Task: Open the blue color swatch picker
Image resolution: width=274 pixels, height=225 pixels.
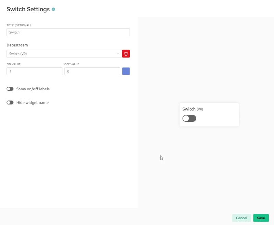Action: click(x=126, y=71)
